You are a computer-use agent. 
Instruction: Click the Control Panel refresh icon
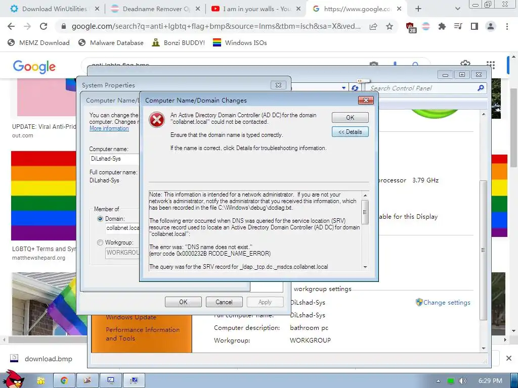pyautogui.click(x=355, y=88)
